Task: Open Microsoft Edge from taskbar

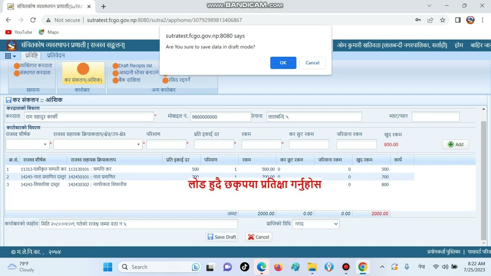Action: point(262,267)
